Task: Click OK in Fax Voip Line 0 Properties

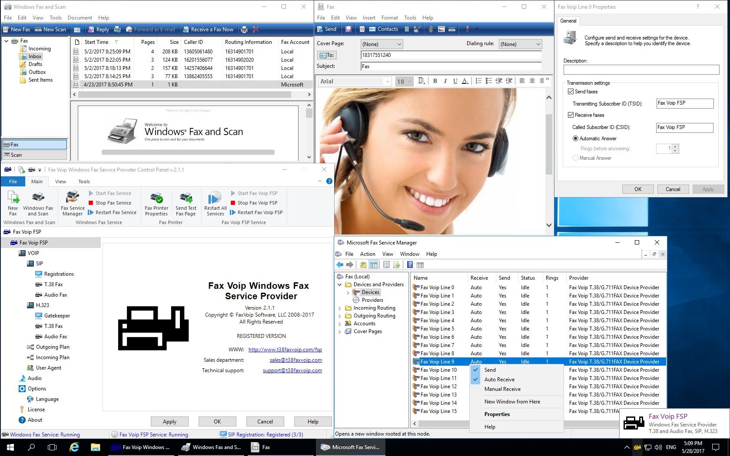Action: click(638, 189)
